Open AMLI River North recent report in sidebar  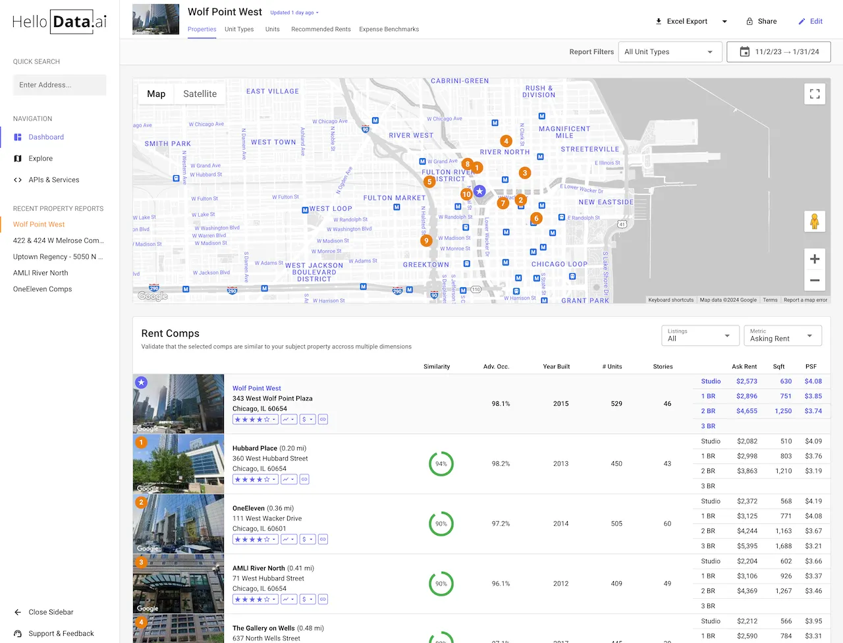pyautogui.click(x=41, y=273)
